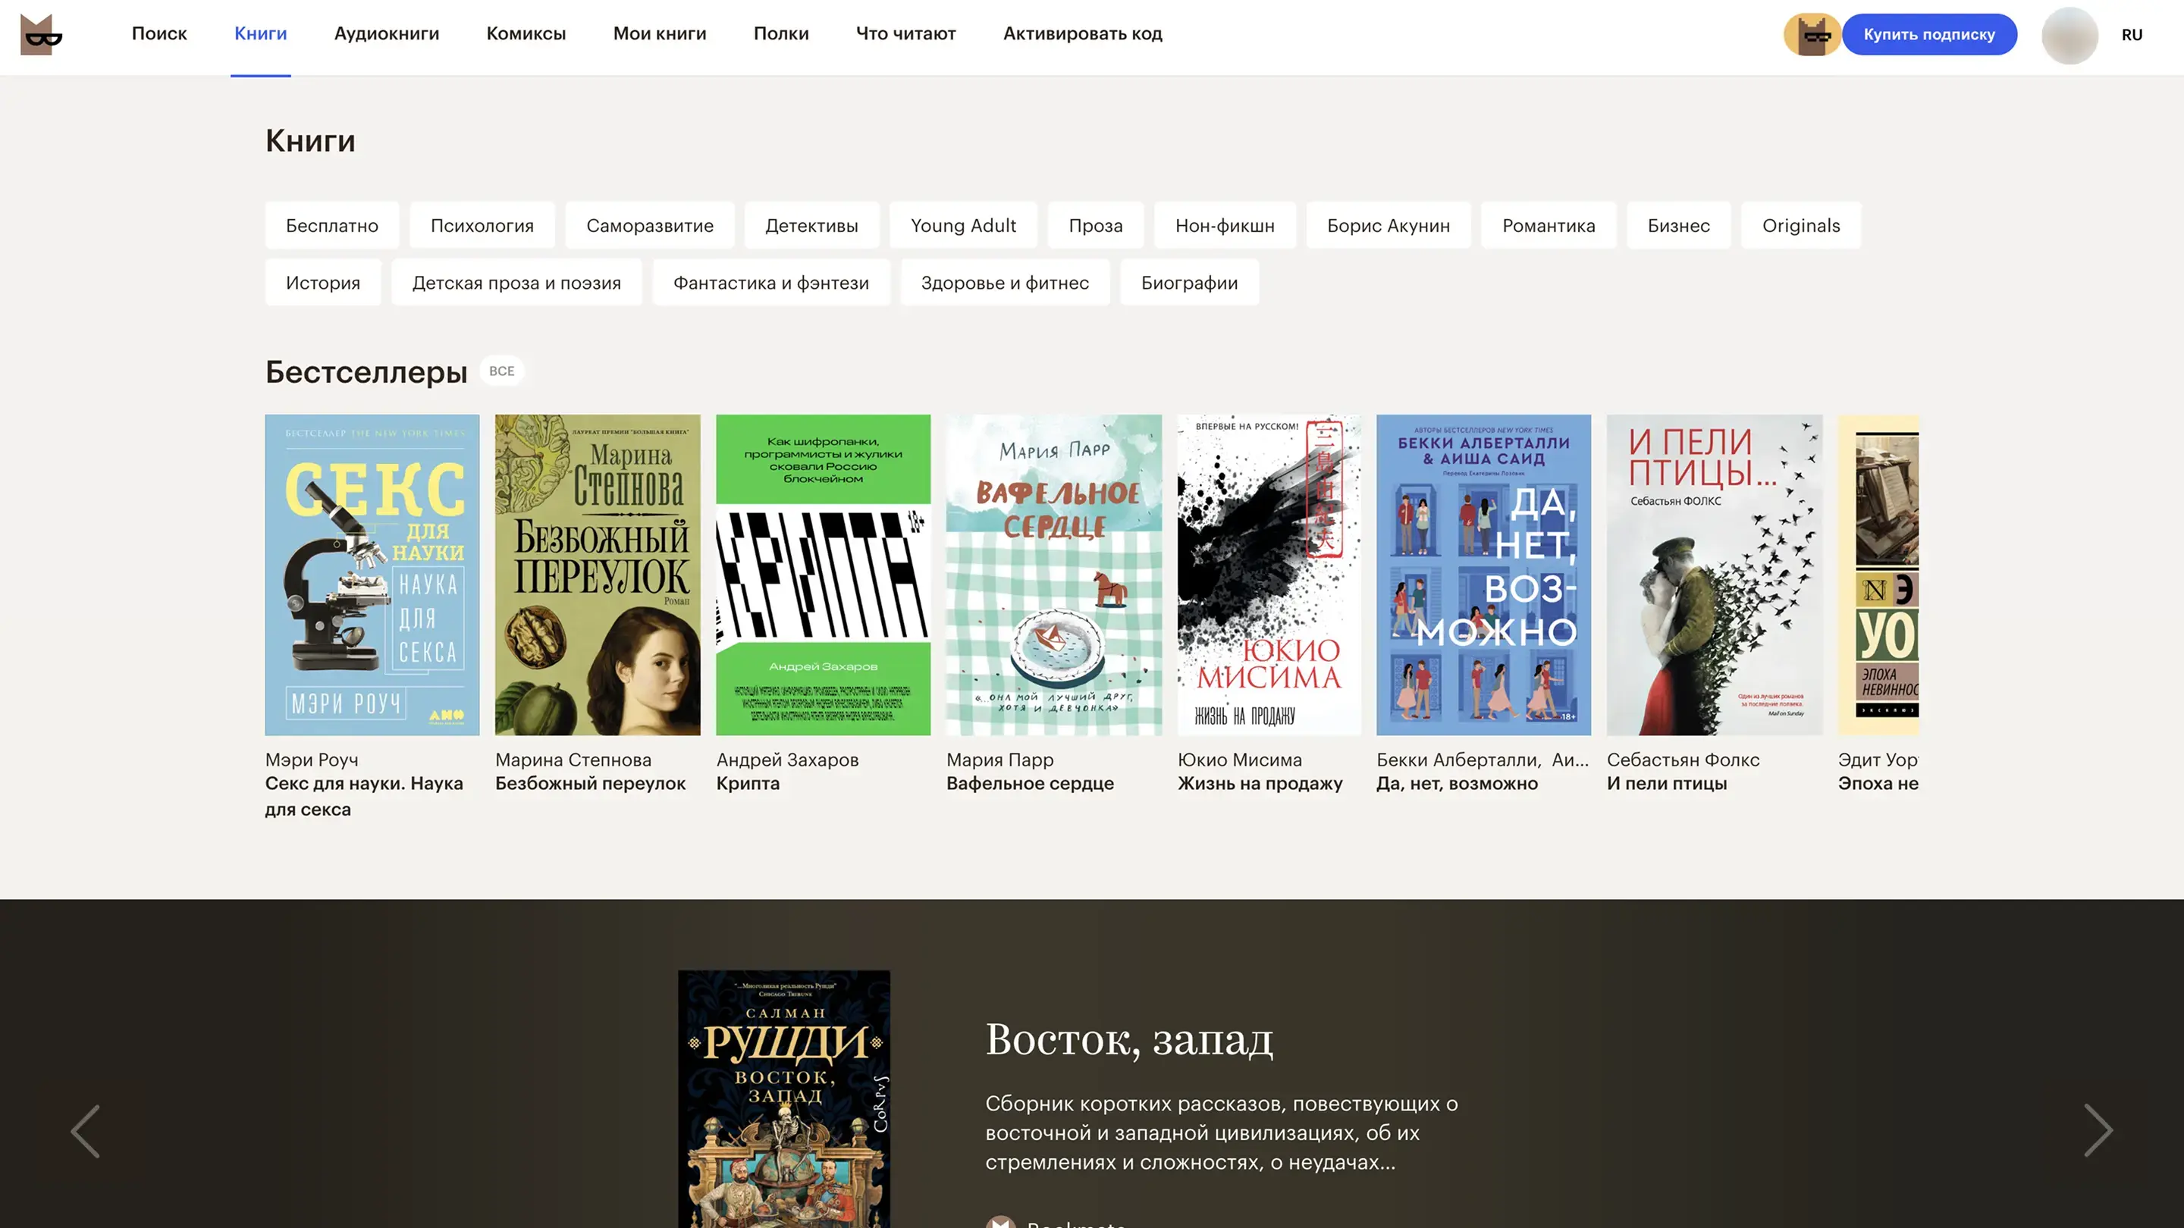
Task: Open Восток, запад Rushdie cover
Action: (x=783, y=1099)
